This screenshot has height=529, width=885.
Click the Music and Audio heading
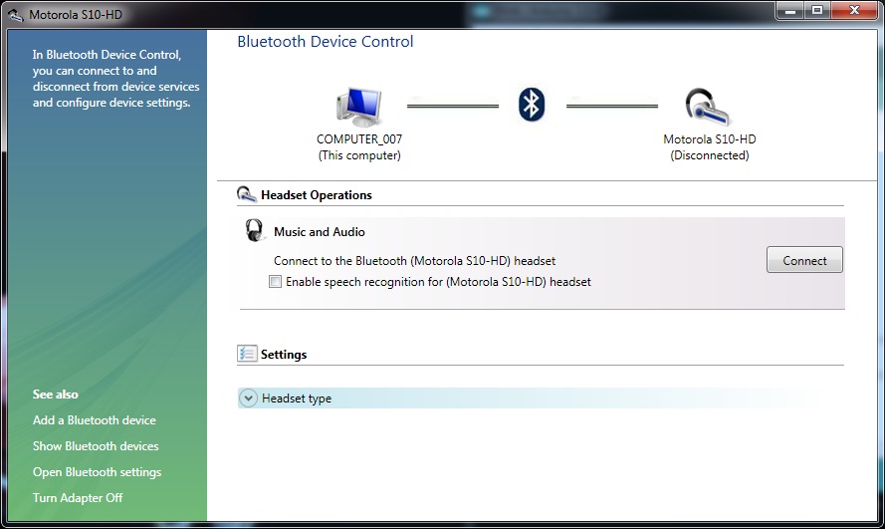click(x=320, y=232)
